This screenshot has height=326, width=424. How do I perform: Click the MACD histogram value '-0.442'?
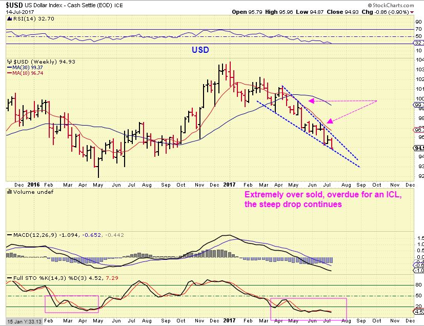pyautogui.click(x=114, y=235)
